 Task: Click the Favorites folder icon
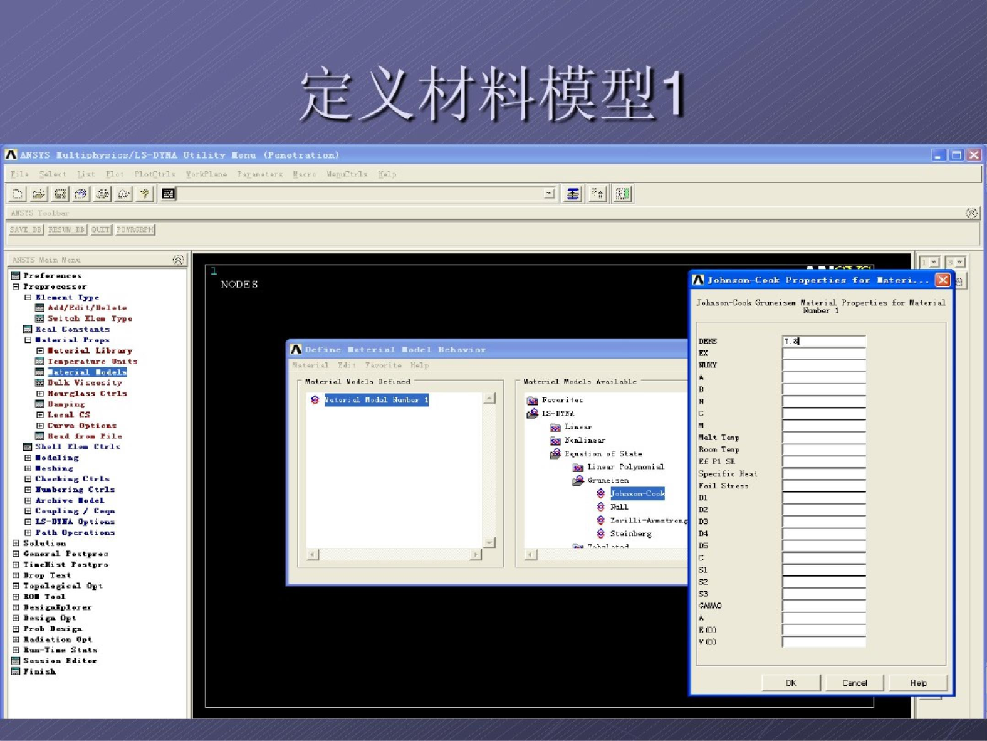pos(533,401)
